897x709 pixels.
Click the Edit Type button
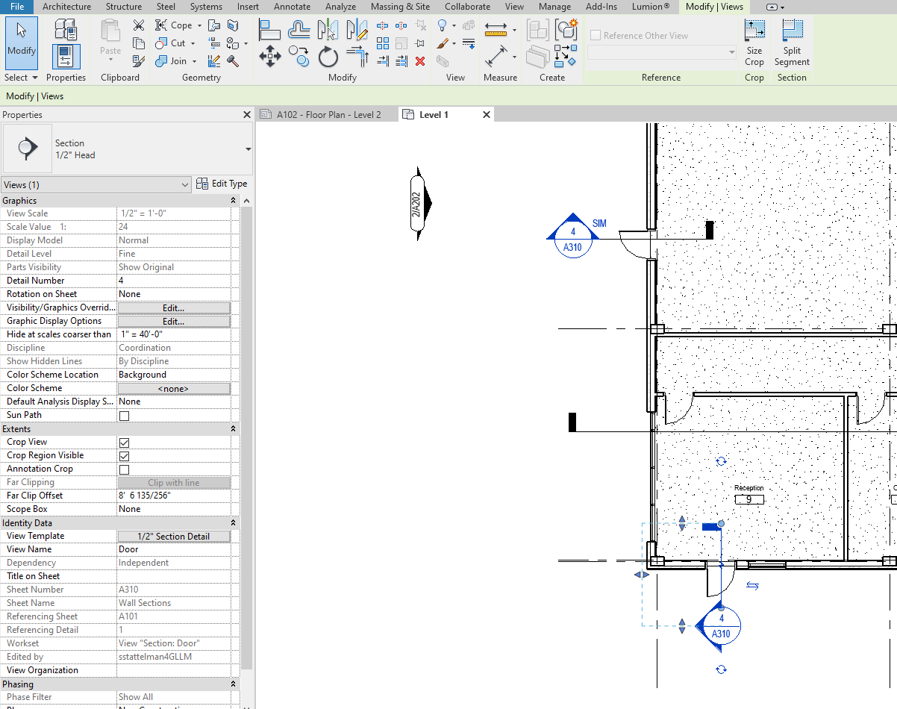pyautogui.click(x=222, y=184)
